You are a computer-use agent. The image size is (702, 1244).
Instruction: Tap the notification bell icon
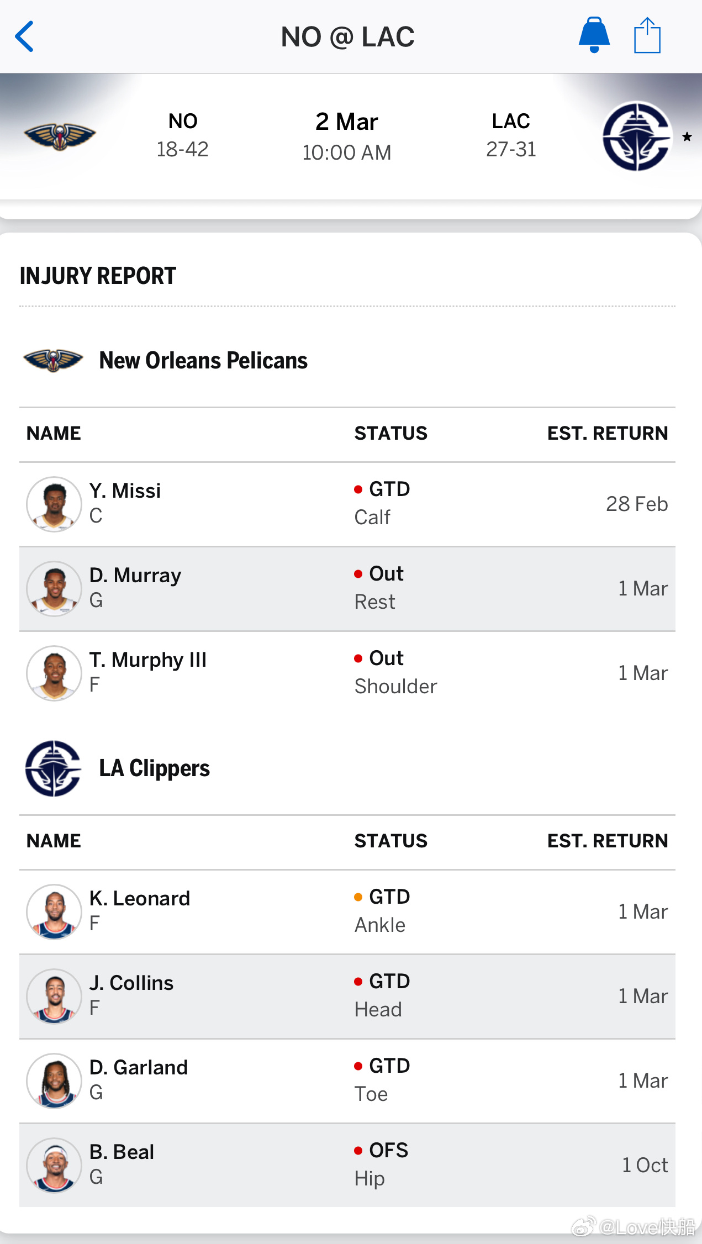pos(594,35)
